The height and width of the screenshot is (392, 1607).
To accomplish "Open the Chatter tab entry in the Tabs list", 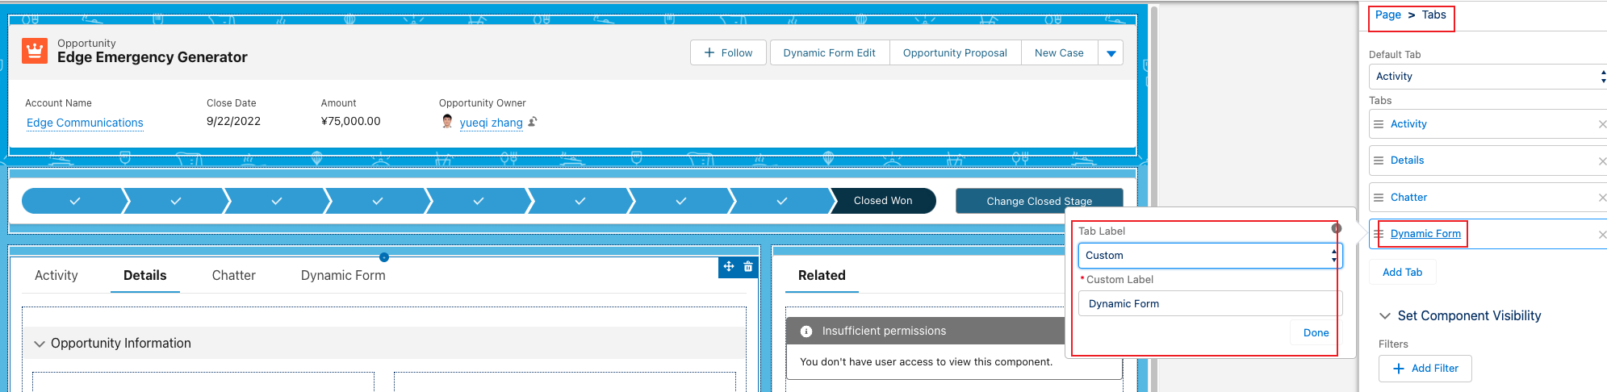I will [1408, 198].
